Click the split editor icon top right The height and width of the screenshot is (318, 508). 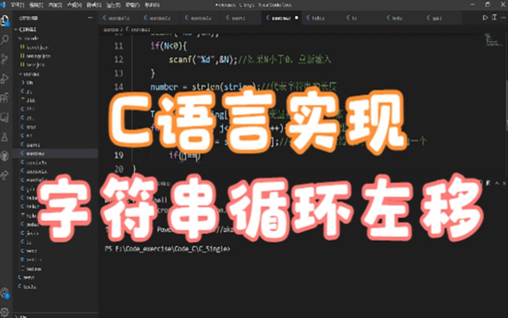tap(494, 17)
